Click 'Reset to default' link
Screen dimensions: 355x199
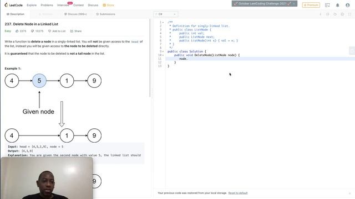point(238,193)
